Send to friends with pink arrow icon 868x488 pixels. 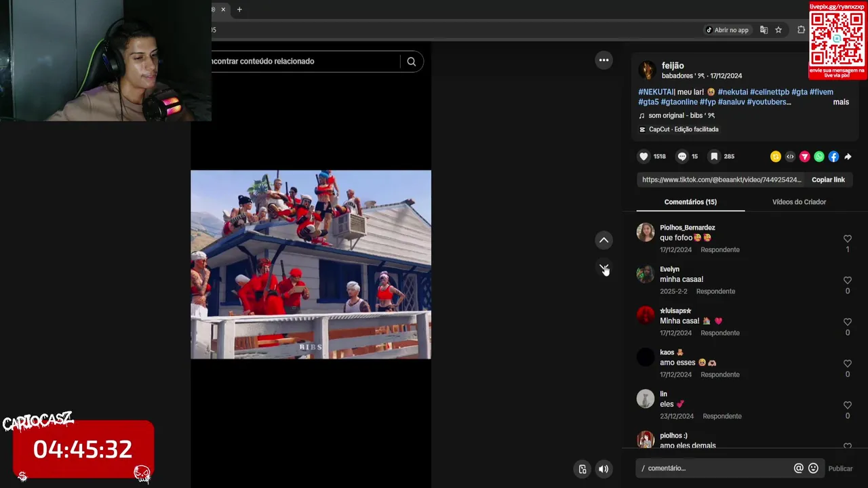click(x=804, y=157)
